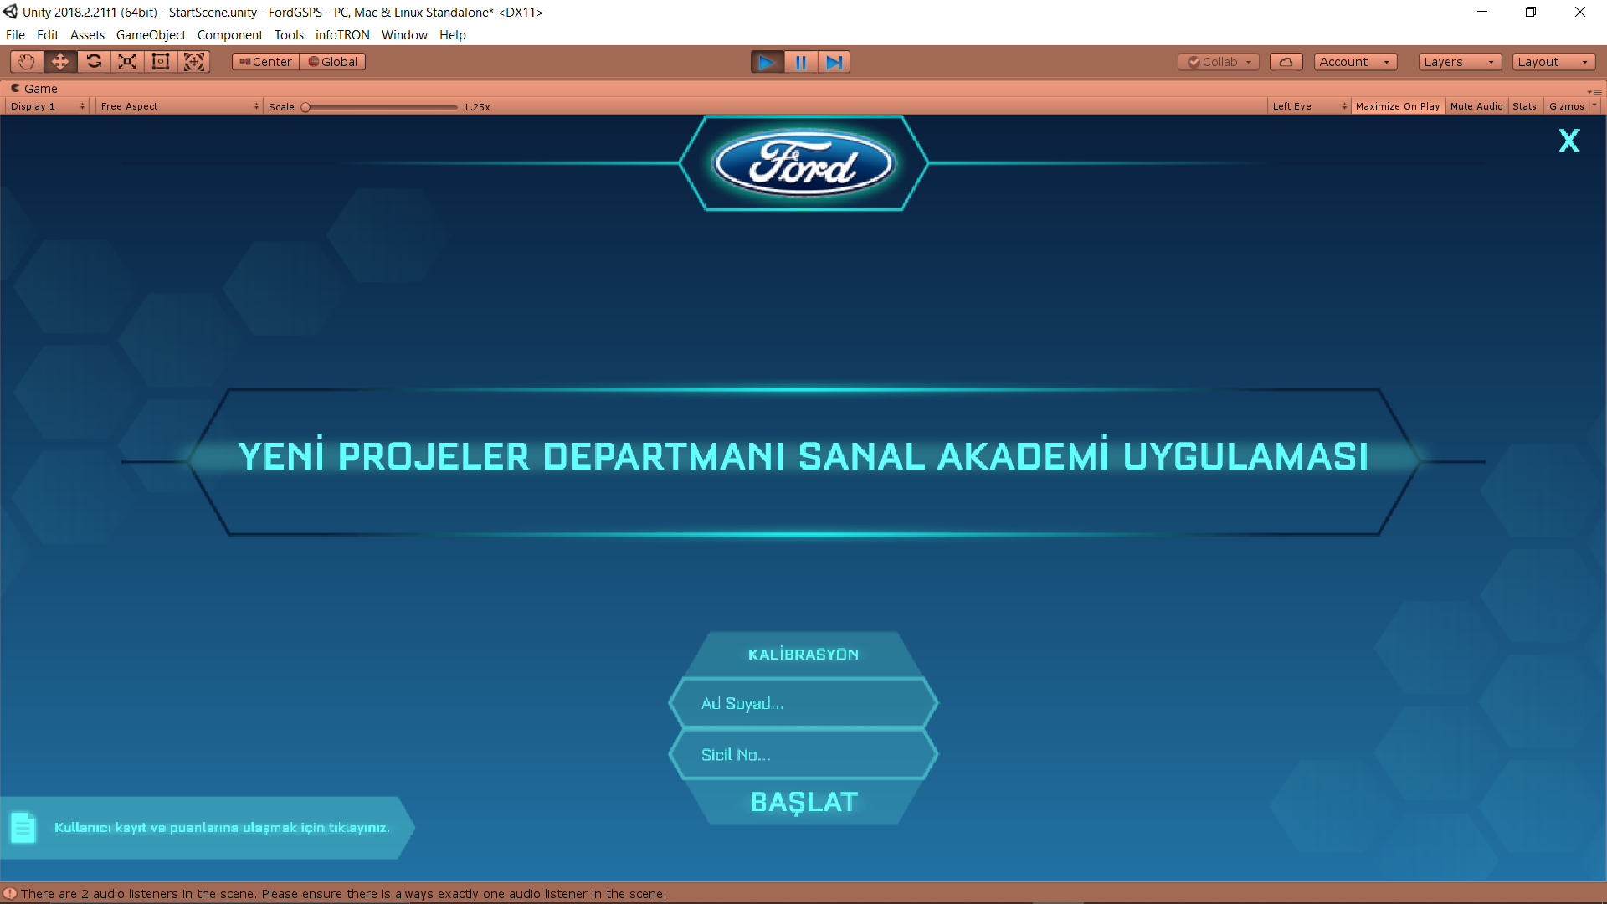Viewport: 1607px width, 904px height.
Task: Open the Collab dropdown
Action: coord(1219,62)
